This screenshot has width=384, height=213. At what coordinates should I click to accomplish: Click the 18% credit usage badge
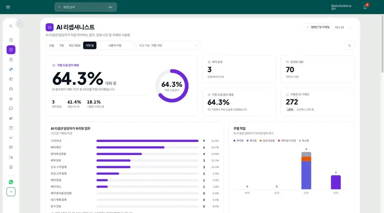click(290, 110)
